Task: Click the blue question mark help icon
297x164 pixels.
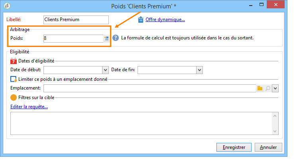Action: [x=116, y=38]
